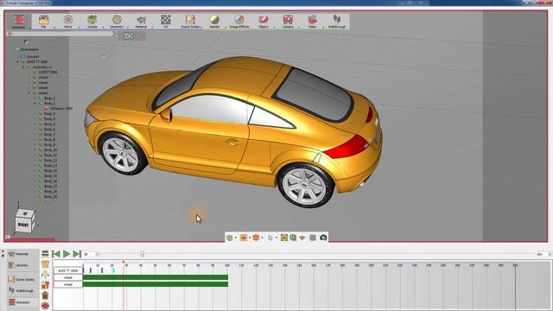Select Environment in scene tree
Screen dimensions: 553x311
point(29,49)
